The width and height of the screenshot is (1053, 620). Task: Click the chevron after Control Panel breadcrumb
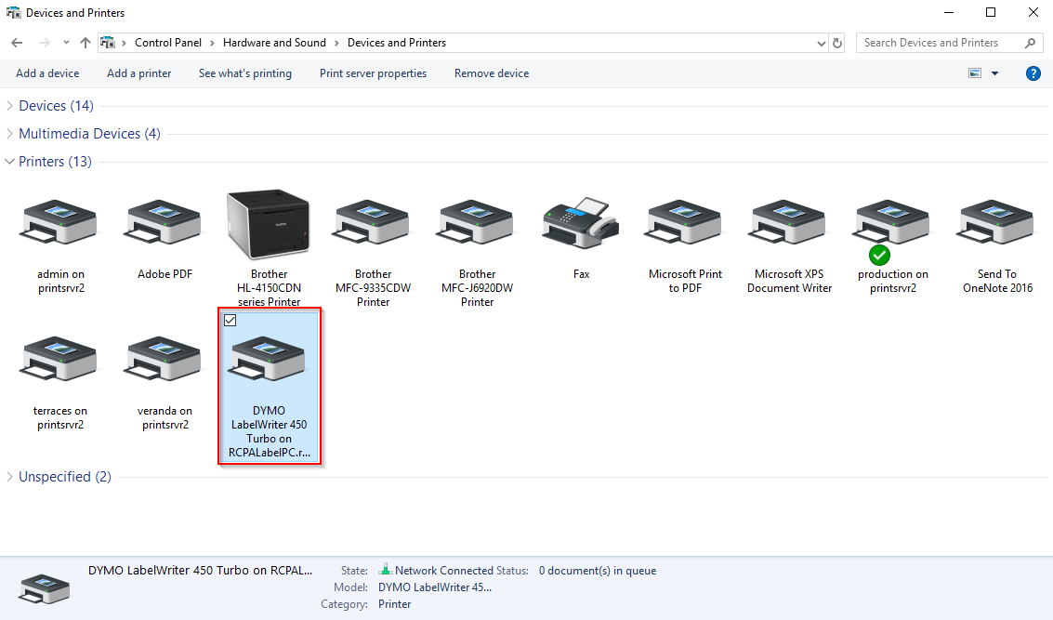coord(212,43)
